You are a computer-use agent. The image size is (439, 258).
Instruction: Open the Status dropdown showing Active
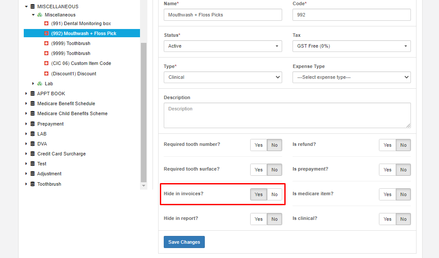point(223,46)
